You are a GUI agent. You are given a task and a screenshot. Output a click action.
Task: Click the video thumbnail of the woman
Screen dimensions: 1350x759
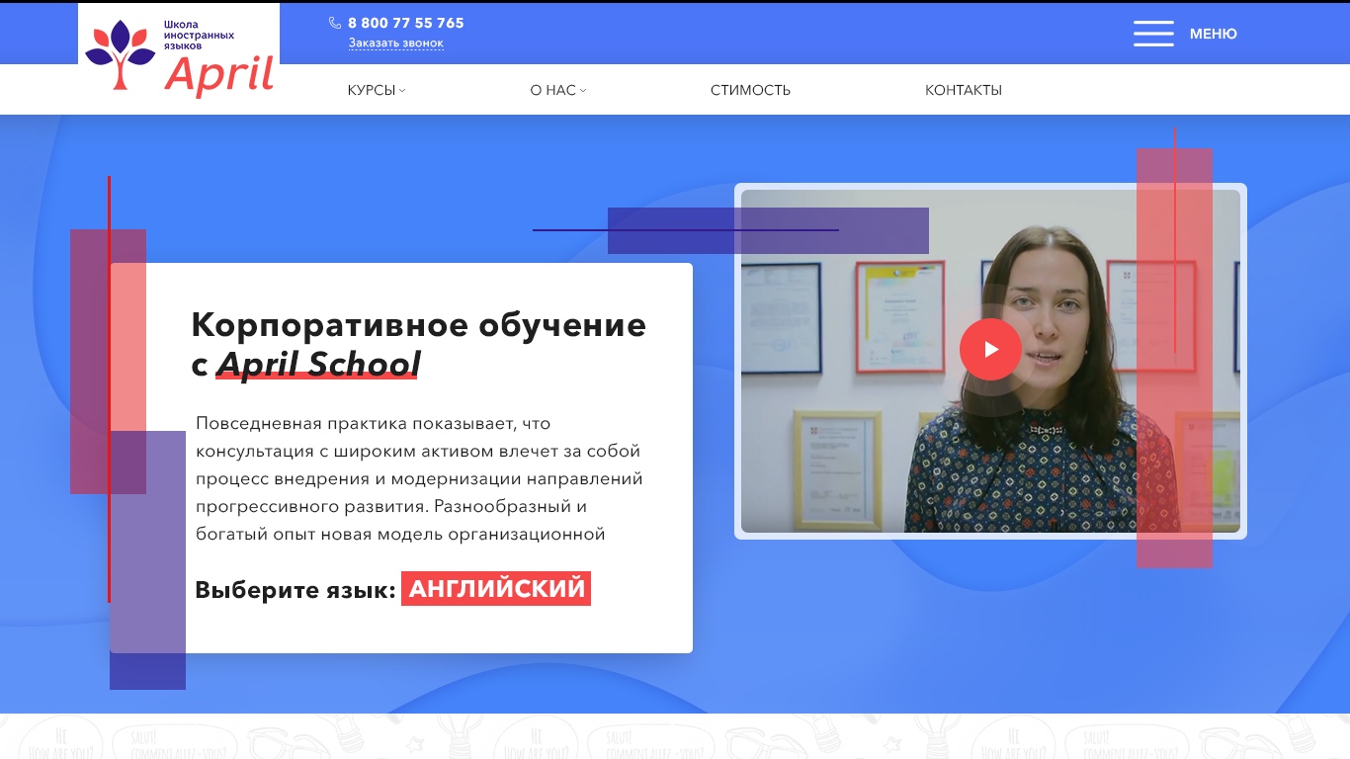[990, 361]
